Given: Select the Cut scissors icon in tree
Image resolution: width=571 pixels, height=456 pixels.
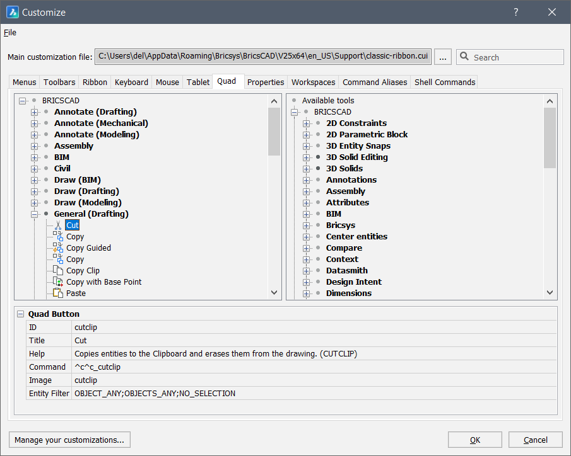Looking at the screenshot, I should tap(58, 225).
